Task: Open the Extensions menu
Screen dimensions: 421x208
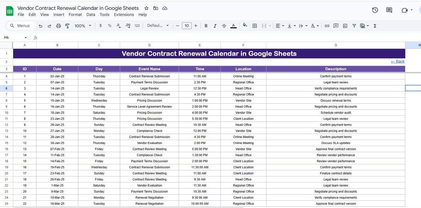Action: (124, 14)
